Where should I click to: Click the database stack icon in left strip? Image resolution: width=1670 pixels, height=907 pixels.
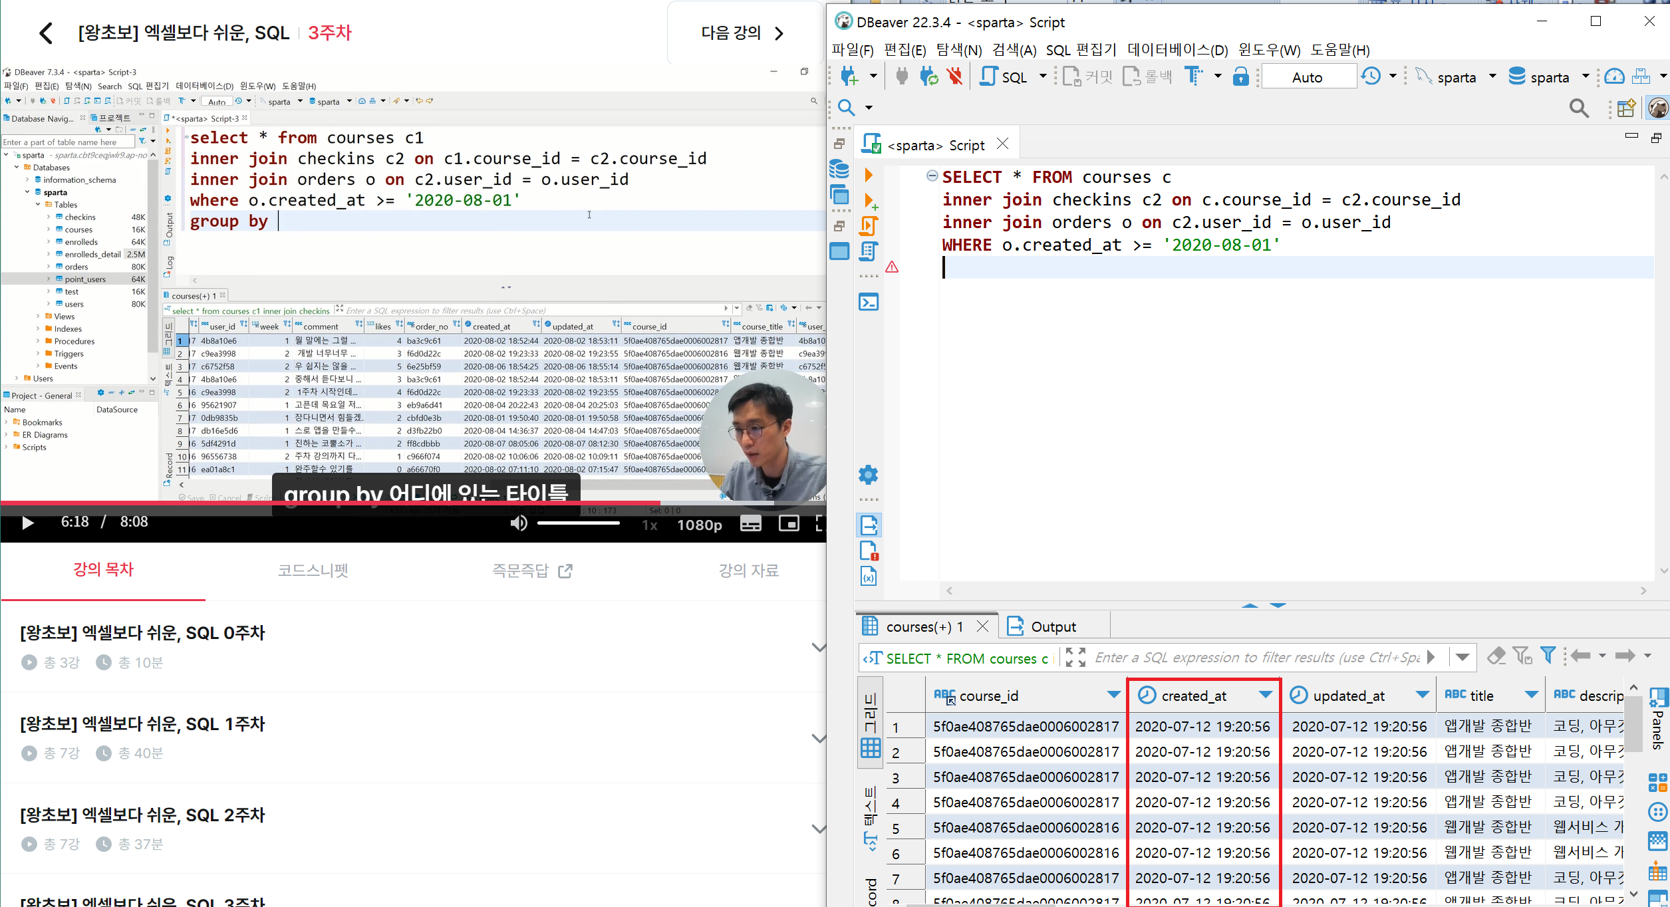pyautogui.click(x=839, y=169)
